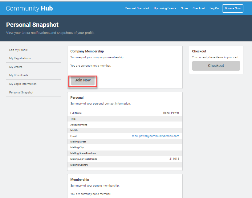Log Out of the account

point(215,8)
